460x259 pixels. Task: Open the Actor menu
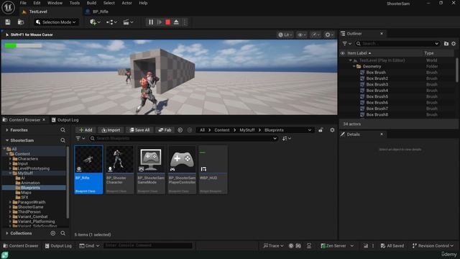(x=126, y=3)
